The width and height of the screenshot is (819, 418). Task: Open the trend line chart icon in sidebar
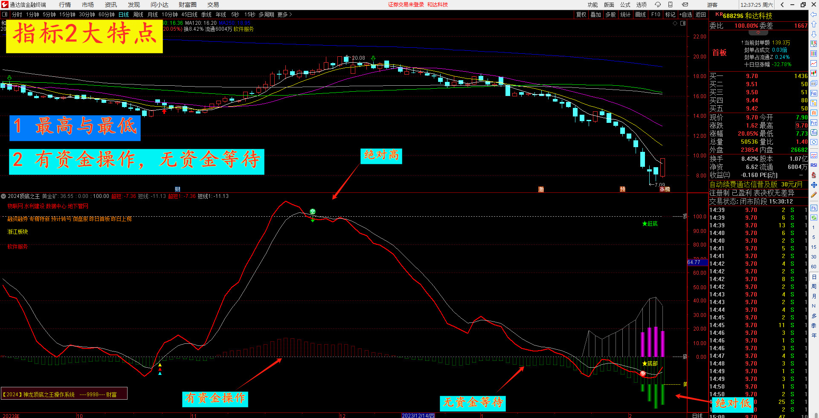(813, 64)
